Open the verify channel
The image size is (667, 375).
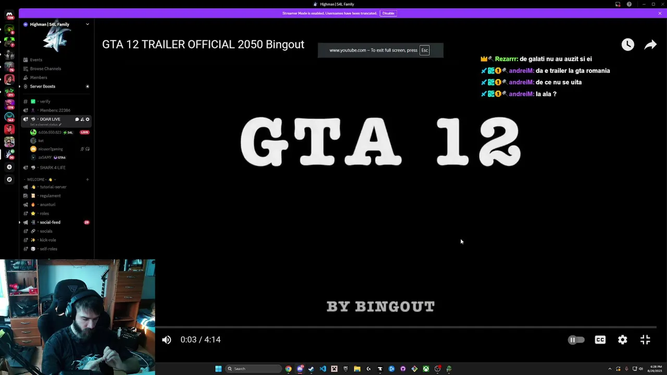click(56, 102)
